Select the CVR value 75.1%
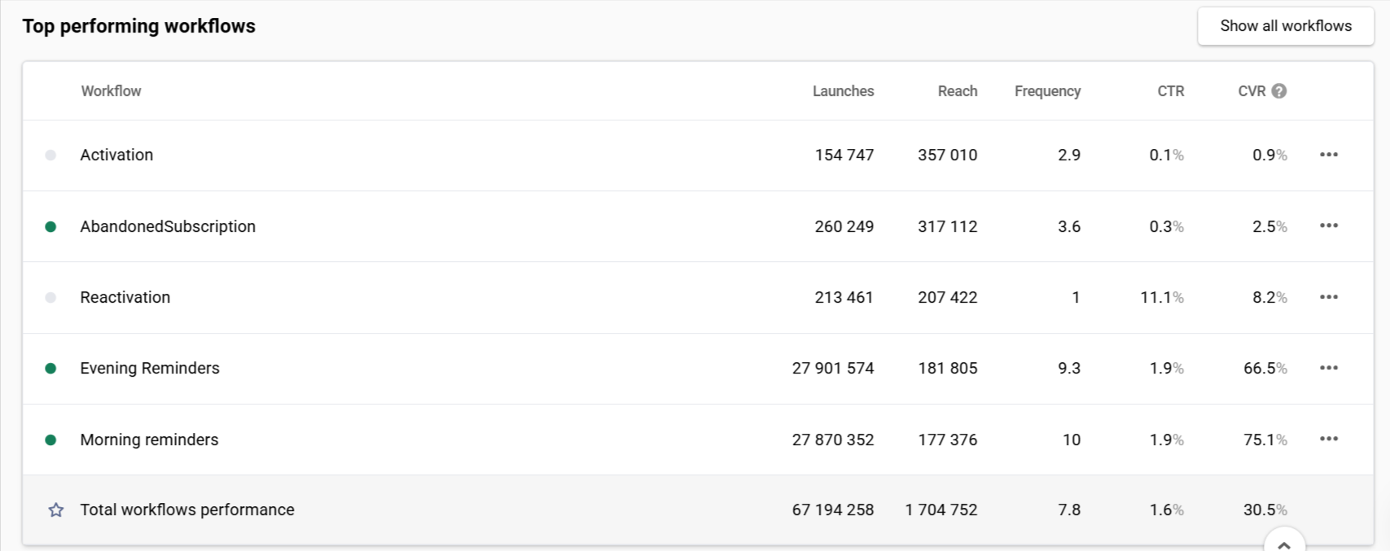Image resolution: width=1390 pixels, height=551 pixels. pyautogui.click(x=1265, y=439)
